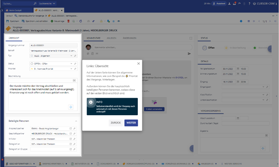This screenshot has height=167, width=279.
Task: Send comment using the paper plane icon
Action: 189,53
